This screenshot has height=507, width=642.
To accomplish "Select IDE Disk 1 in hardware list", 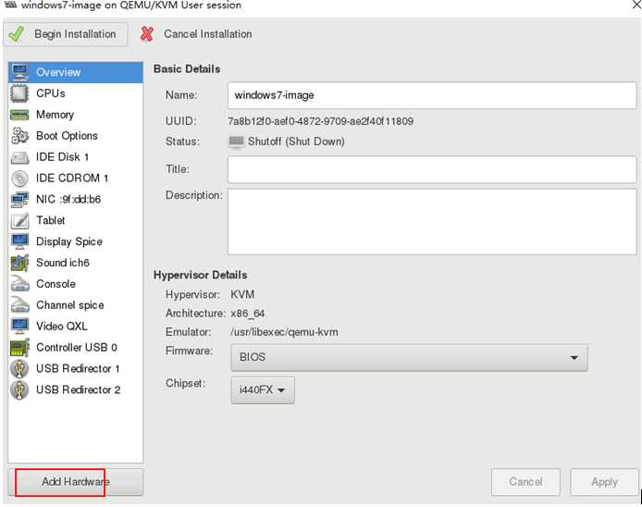I will [62, 157].
